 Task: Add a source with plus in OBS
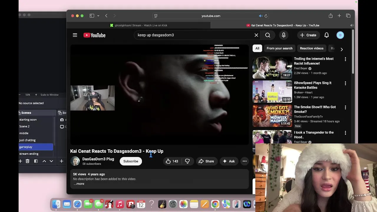pyautogui.click(x=62, y=161)
